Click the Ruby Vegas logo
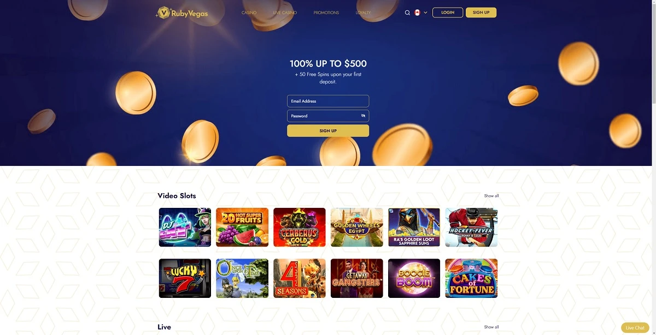 pos(182,13)
